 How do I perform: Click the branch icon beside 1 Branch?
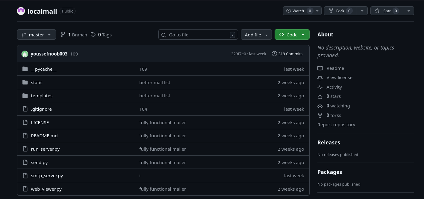63,35
